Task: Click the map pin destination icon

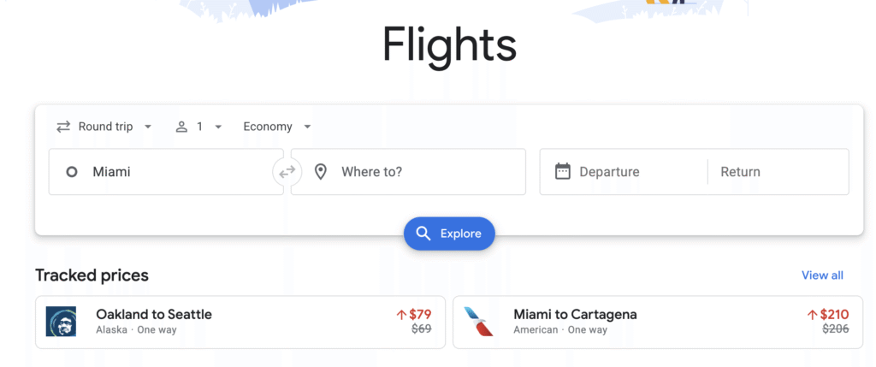Action: coord(321,172)
